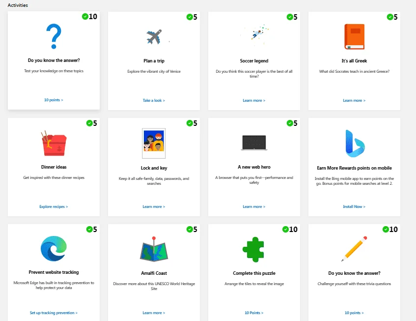Screen dimensions: 416x321
Task: Click the blue question mark icon
Action: [x=54, y=36]
